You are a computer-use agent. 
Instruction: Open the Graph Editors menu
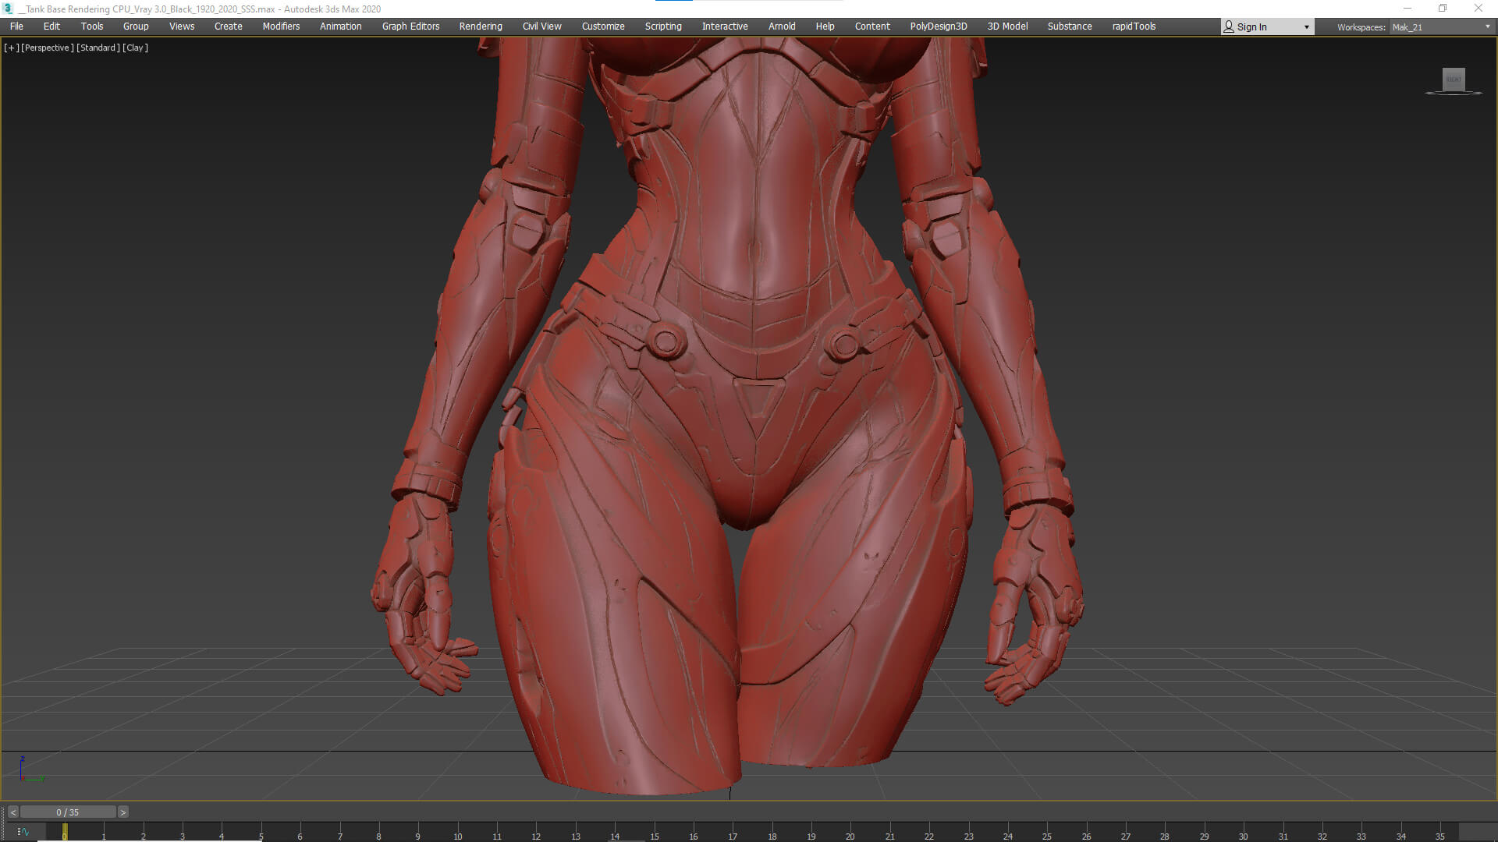click(x=411, y=27)
